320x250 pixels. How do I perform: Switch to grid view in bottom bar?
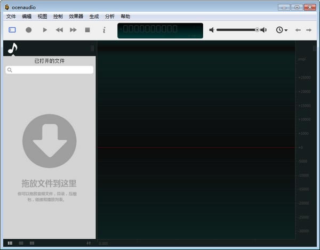coord(32,243)
